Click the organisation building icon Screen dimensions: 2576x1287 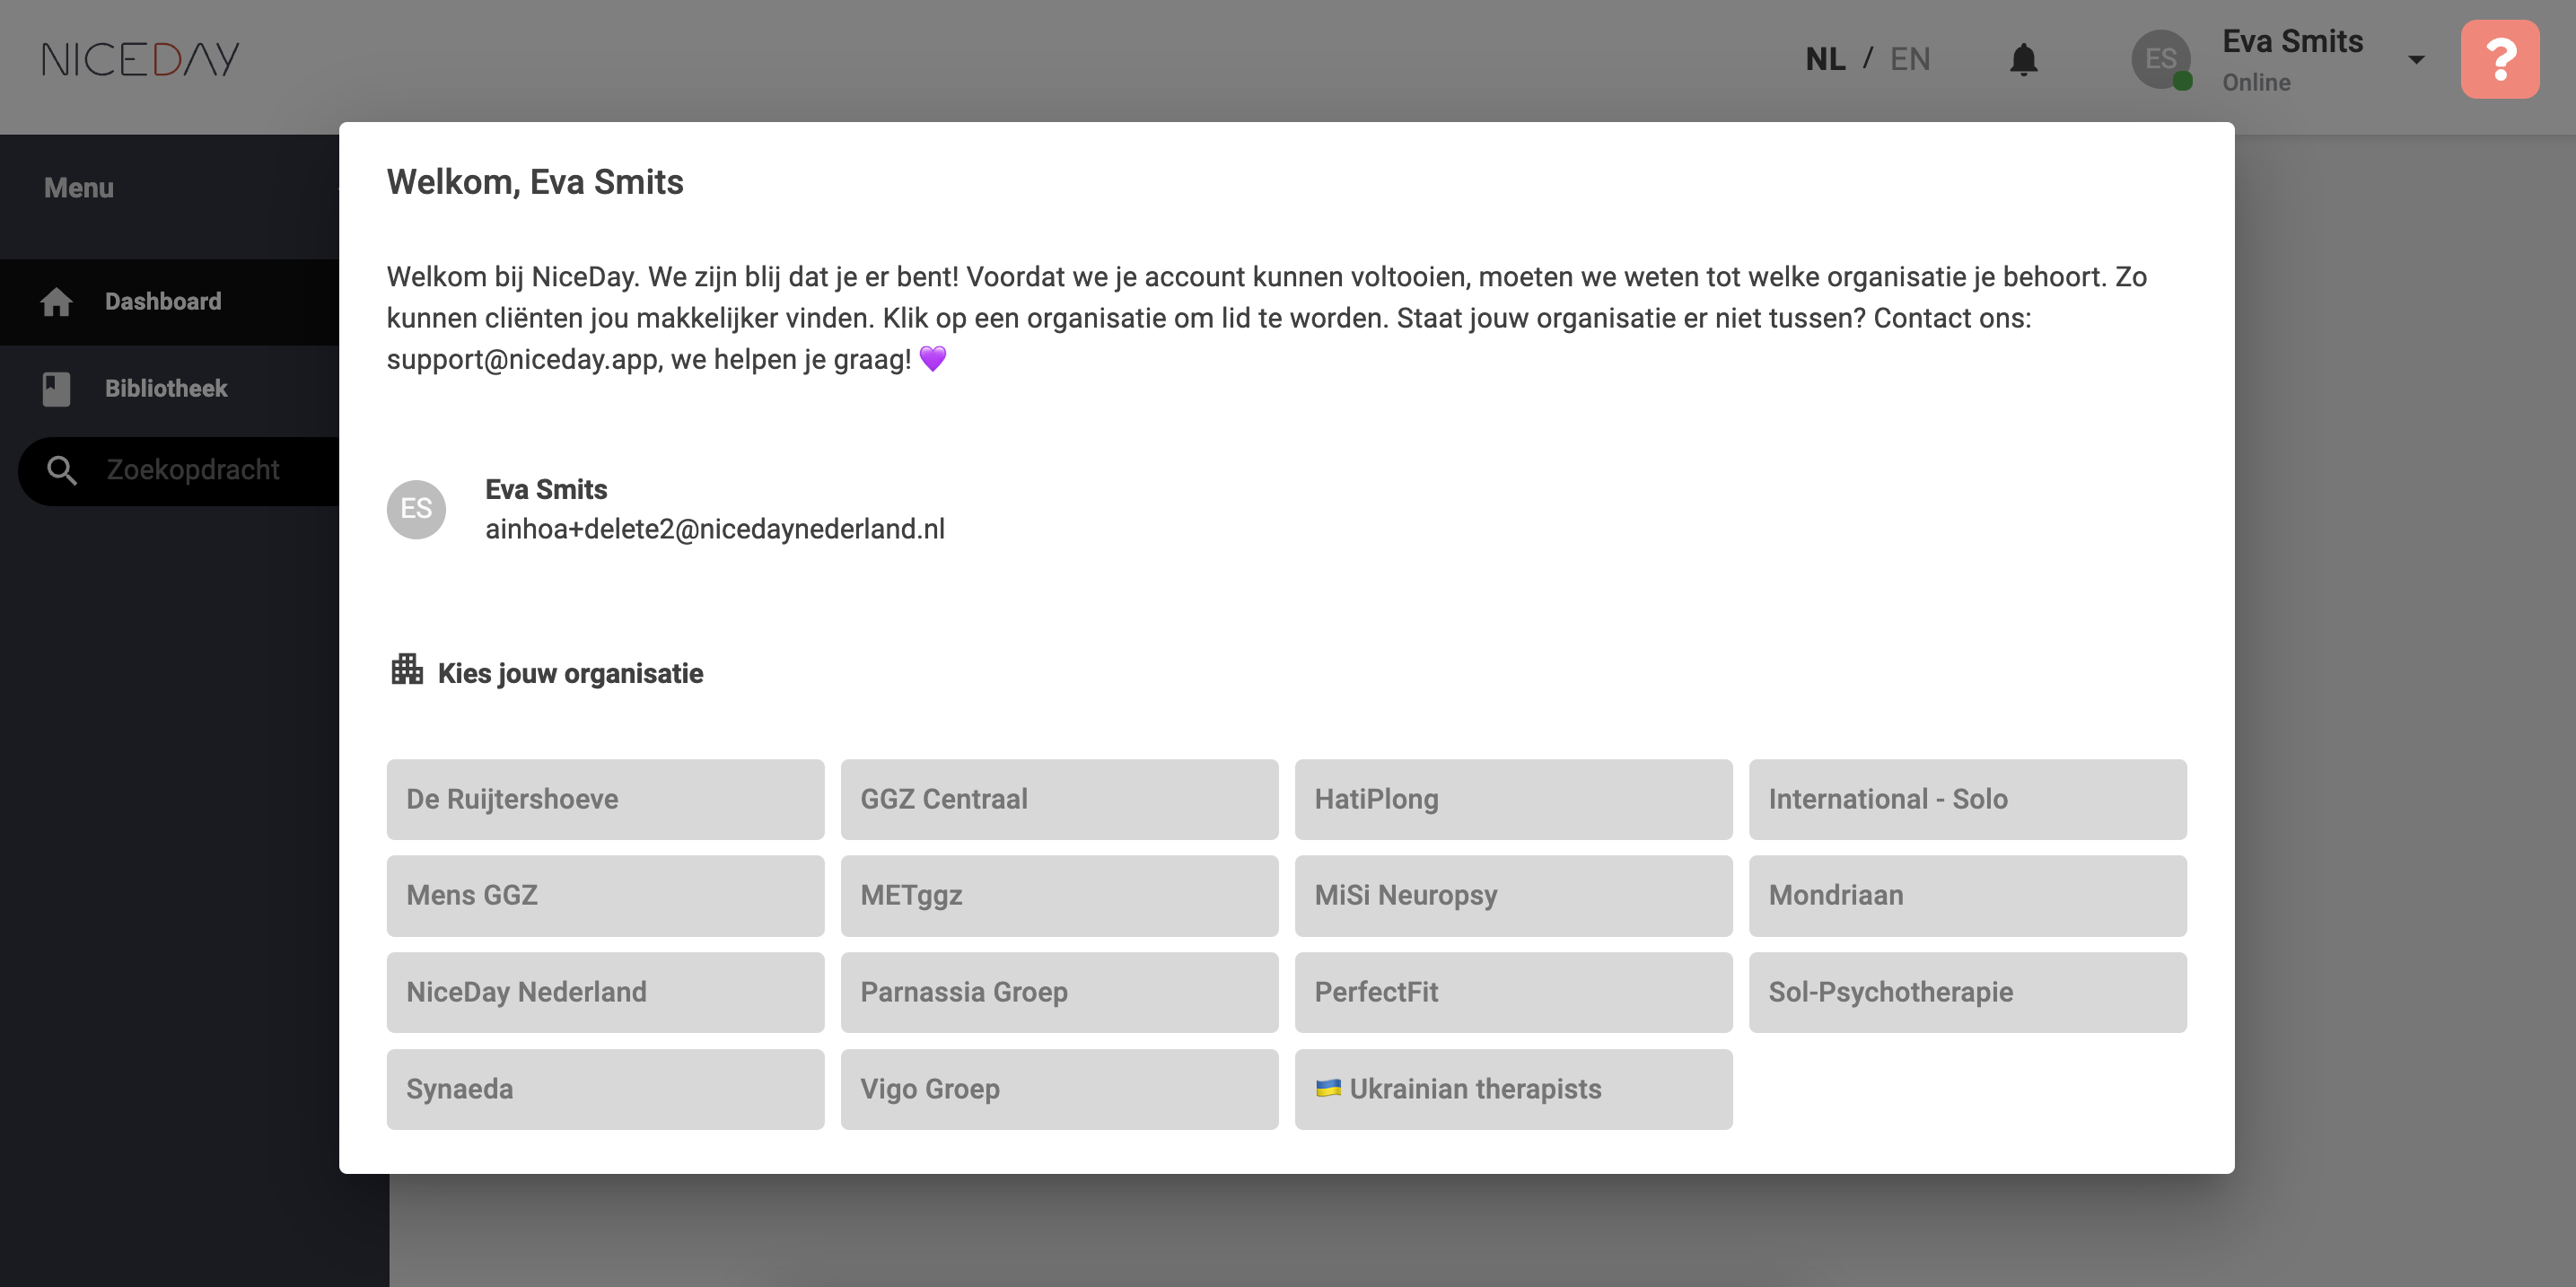click(x=407, y=669)
